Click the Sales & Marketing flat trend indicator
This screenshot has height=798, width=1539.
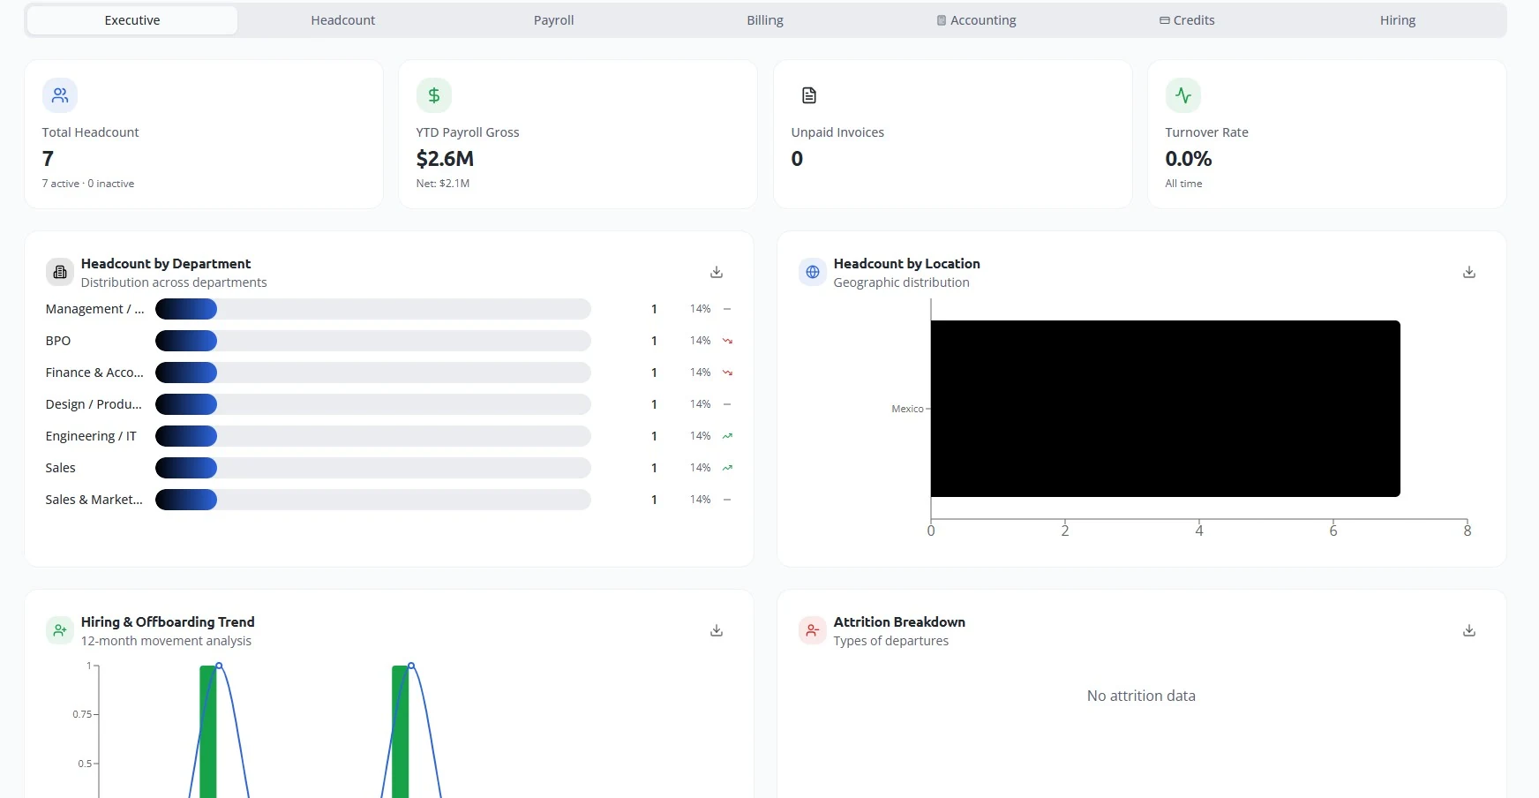pyautogui.click(x=727, y=500)
